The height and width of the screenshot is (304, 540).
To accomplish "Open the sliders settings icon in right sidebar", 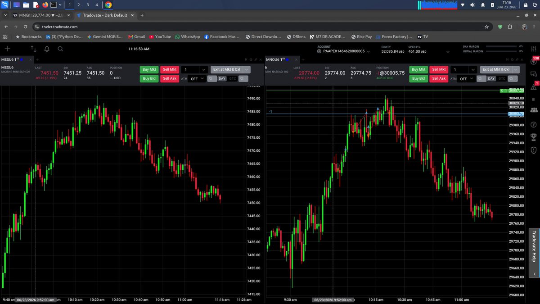I will pos(534,49).
